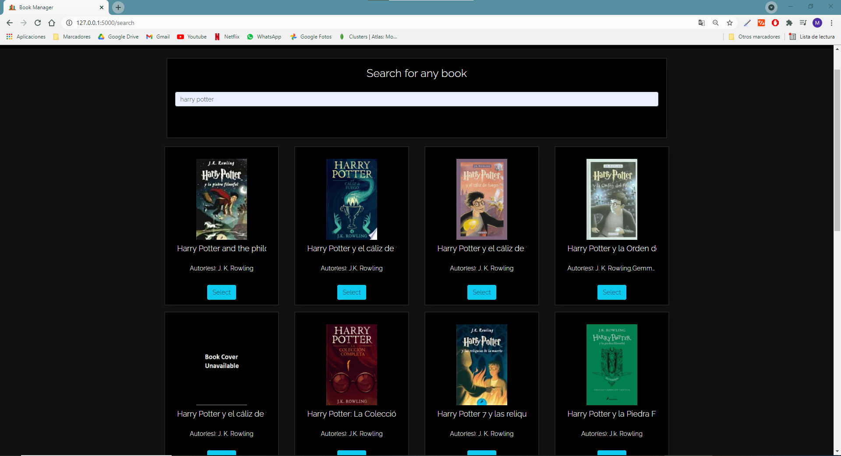Click the Search for any book heading
841x456 pixels.
(x=417, y=74)
